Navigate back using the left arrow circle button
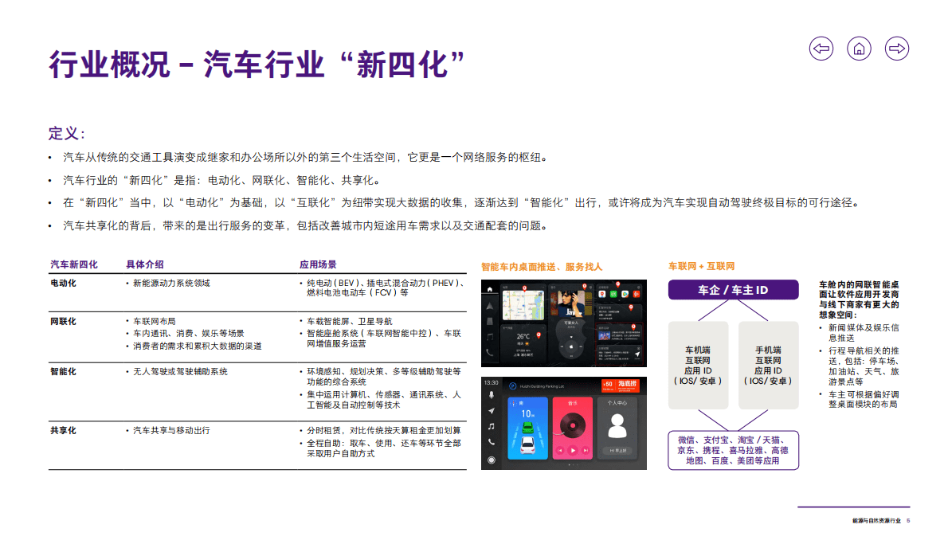 pyautogui.click(x=821, y=49)
